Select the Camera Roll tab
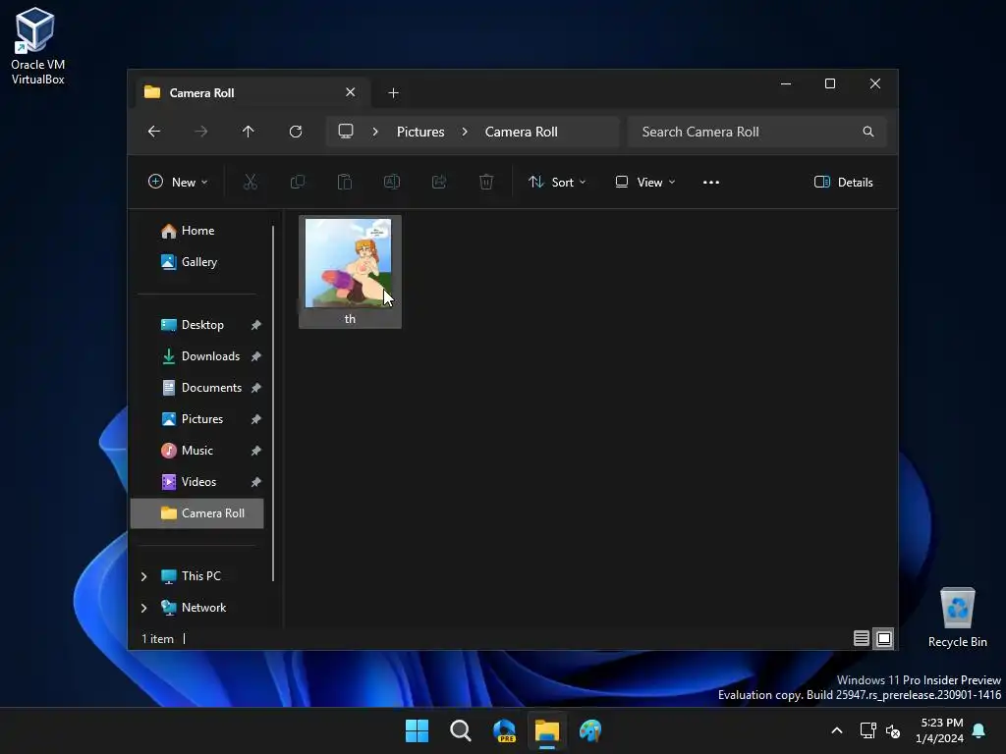The image size is (1006, 754). pos(251,92)
